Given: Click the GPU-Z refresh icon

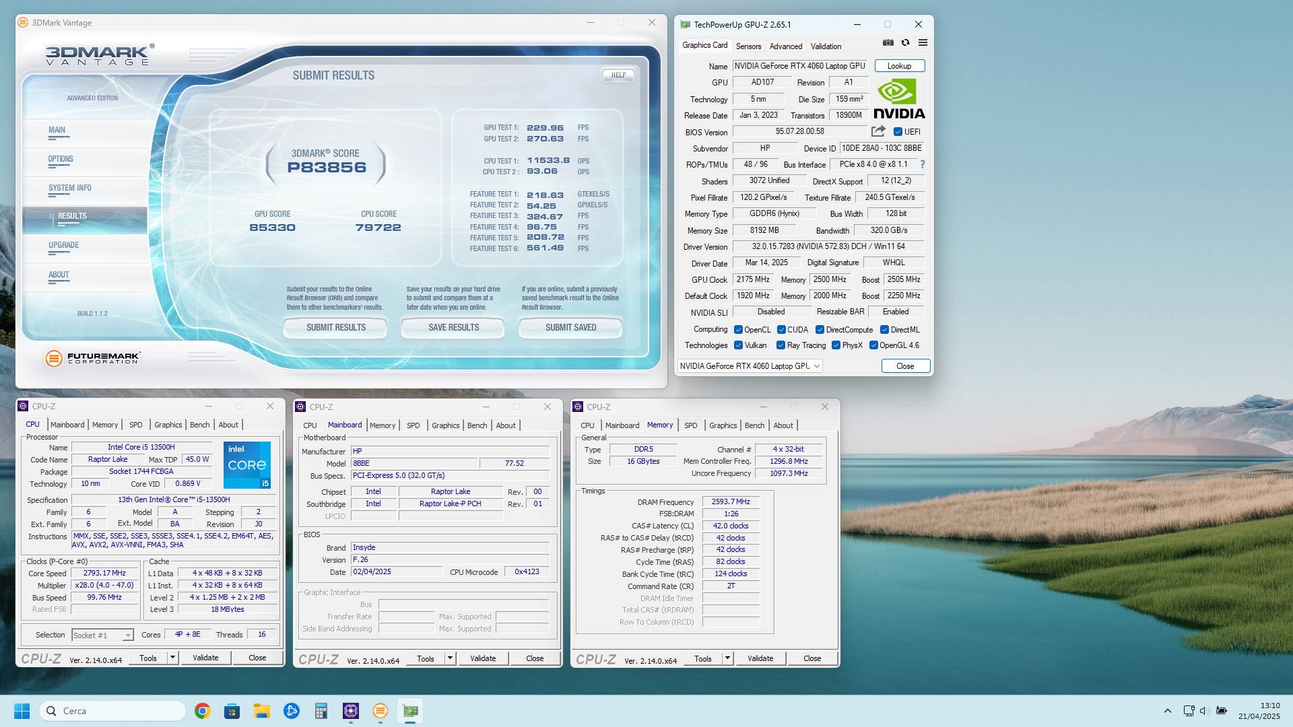Looking at the screenshot, I should pyautogui.click(x=906, y=42).
